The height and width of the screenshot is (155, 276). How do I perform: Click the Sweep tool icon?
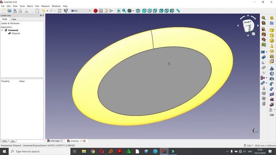click(x=272, y=105)
